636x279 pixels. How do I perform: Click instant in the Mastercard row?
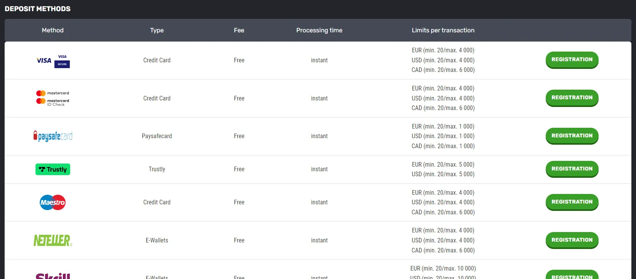tap(319, 99)
